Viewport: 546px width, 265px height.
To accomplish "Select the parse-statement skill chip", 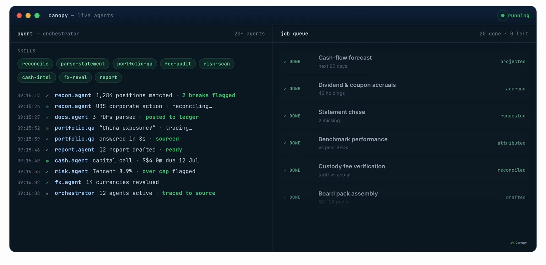I will 83,64.
